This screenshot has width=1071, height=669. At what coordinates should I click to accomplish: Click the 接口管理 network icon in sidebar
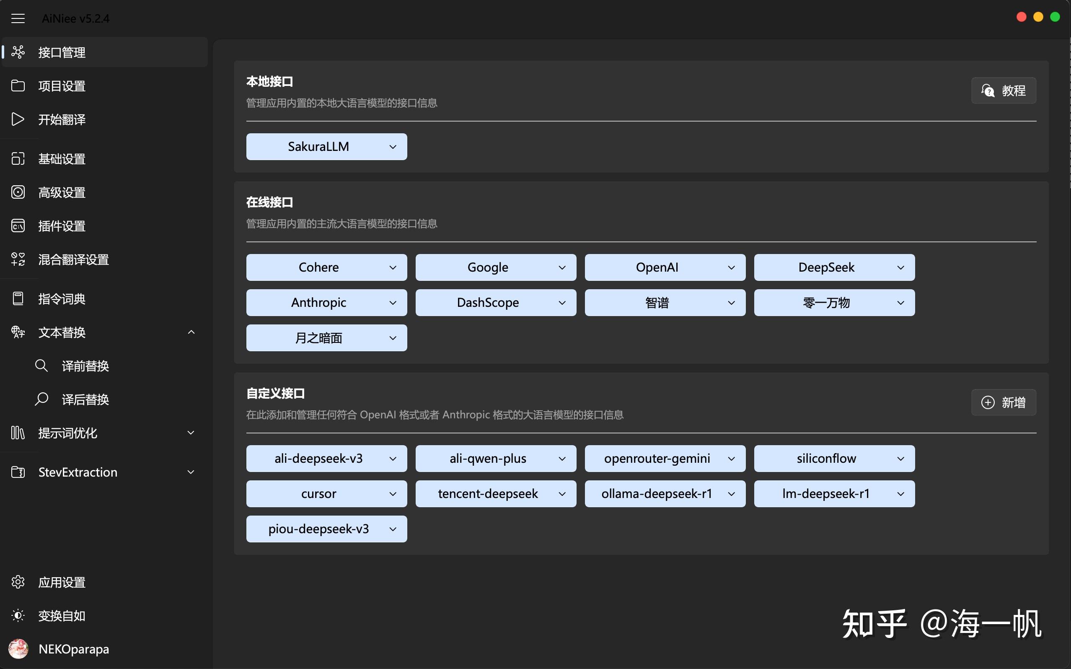[18, 52]
